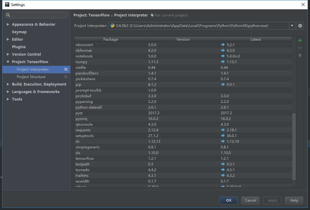310x210 pixels.
Task: Select the six package row
Action: click(x=183, y=153)
